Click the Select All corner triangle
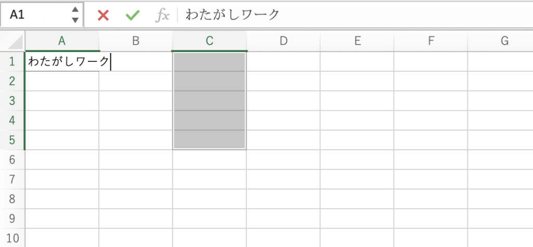This screenshot has height=247, width=533. [x=16, y=42]
